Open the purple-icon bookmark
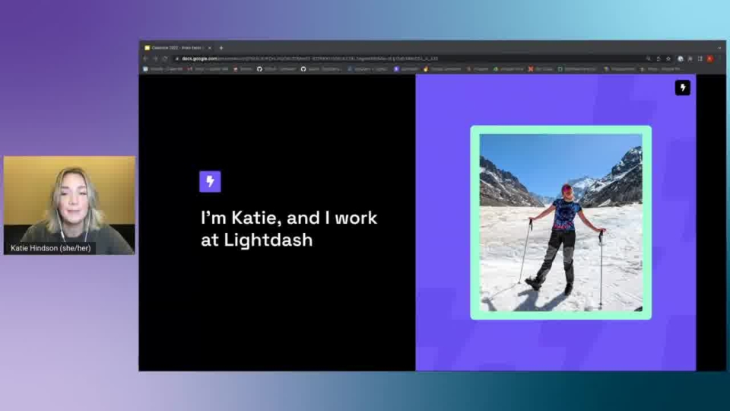 point(406,69)
